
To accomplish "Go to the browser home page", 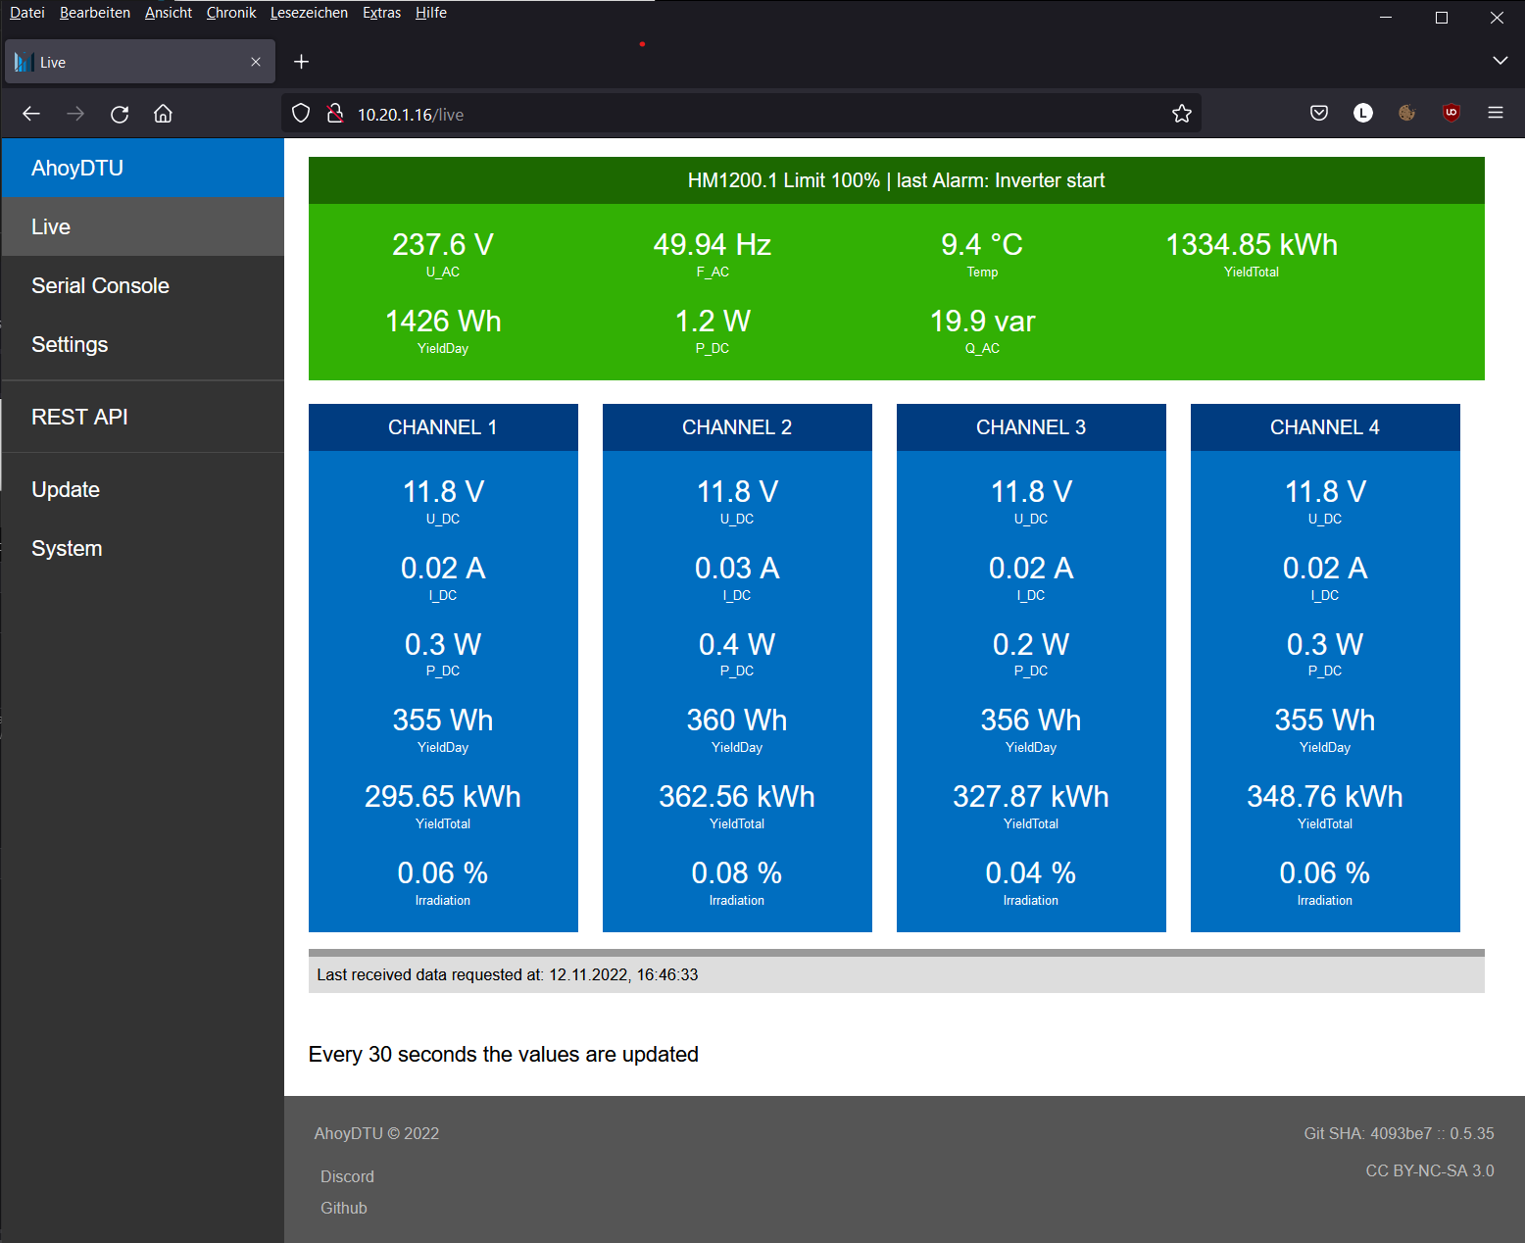I will (x=163, y=114).
